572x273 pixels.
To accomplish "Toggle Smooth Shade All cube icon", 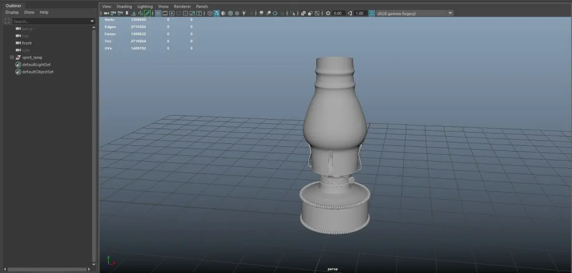I will (x=216, y=13).
